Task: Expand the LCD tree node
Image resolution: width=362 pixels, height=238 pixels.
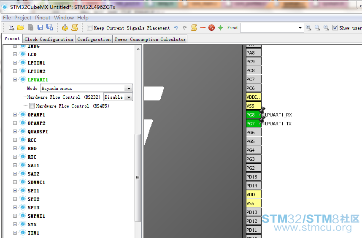Action: tap(15, 54)
